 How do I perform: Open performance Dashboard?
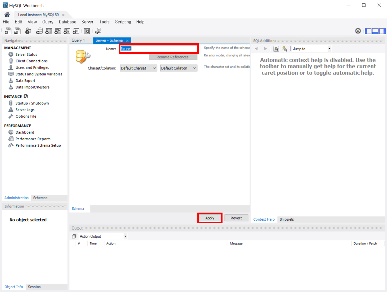(25, 132)
